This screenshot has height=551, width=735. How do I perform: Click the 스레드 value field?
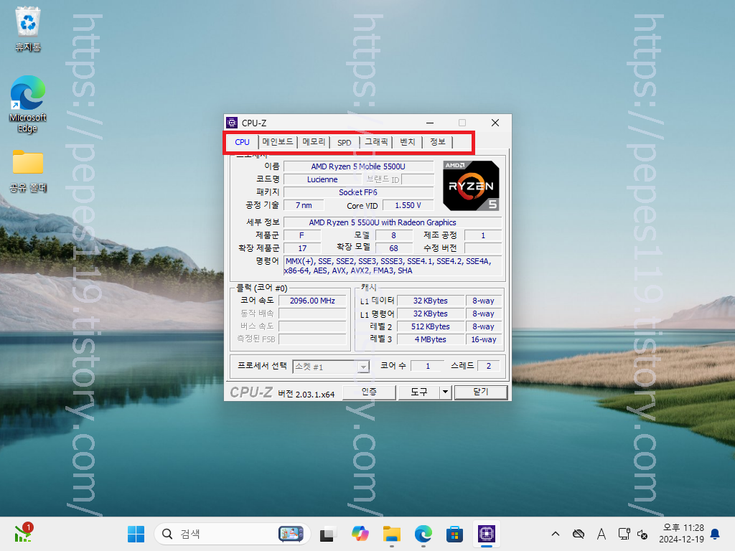(488, 366)
